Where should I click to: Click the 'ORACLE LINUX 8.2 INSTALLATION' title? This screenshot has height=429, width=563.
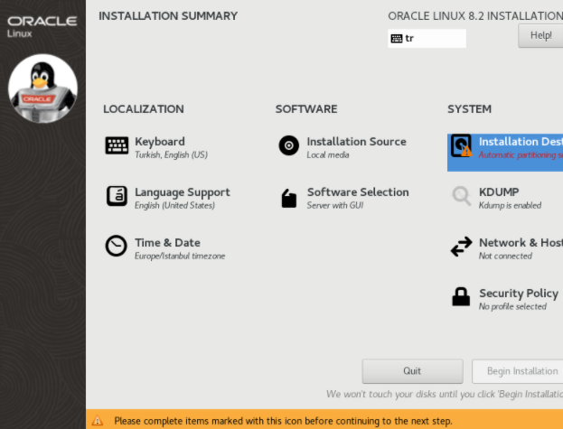[475, 16]
